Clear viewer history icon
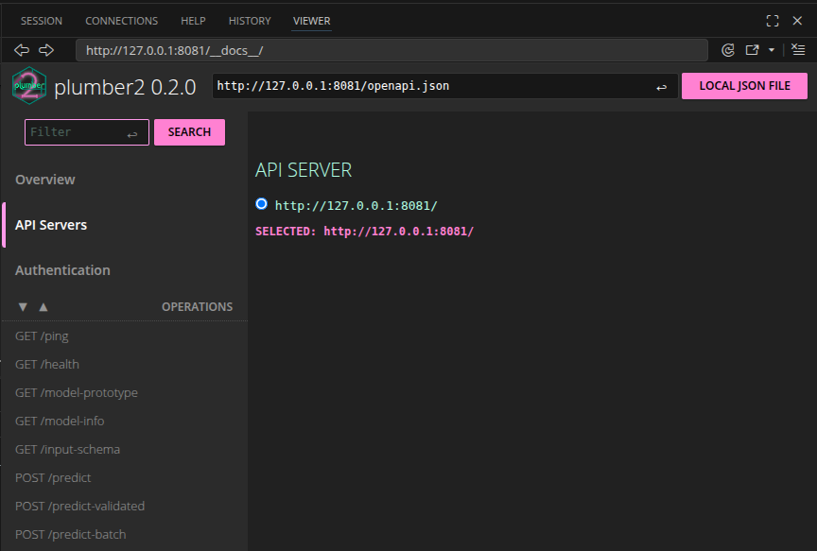This screenshot has height=551, width=817. (798, 50)
